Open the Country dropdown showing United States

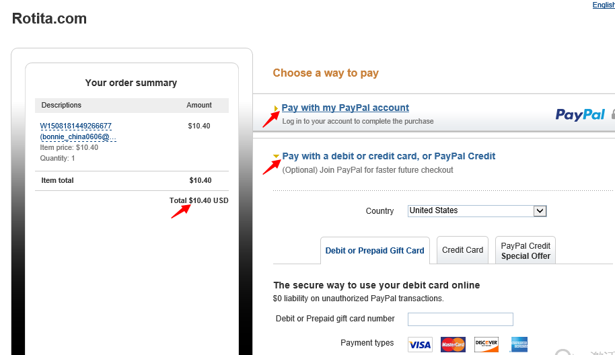click(x=477, y=211)
